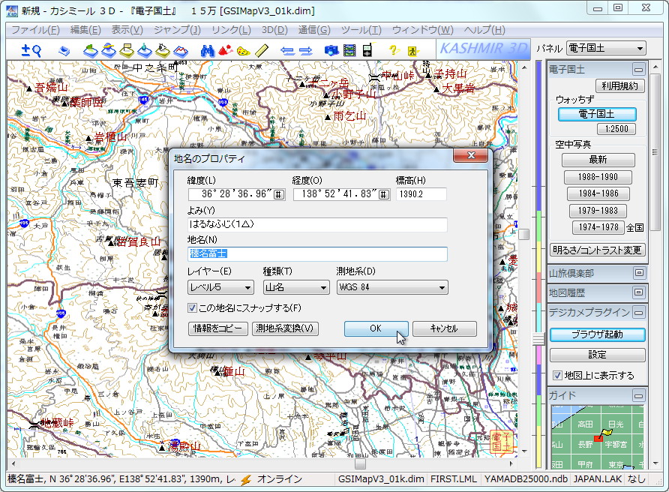Viewport: 669px width, 492px height.
Task: Click the 地名(N) field containing 榛名富士
Action: tap(317, 254)
